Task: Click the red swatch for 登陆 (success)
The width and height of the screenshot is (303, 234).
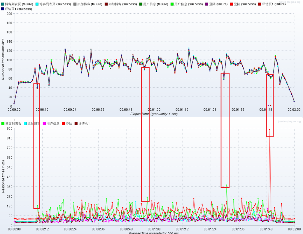Action: [x=231, y=4]
